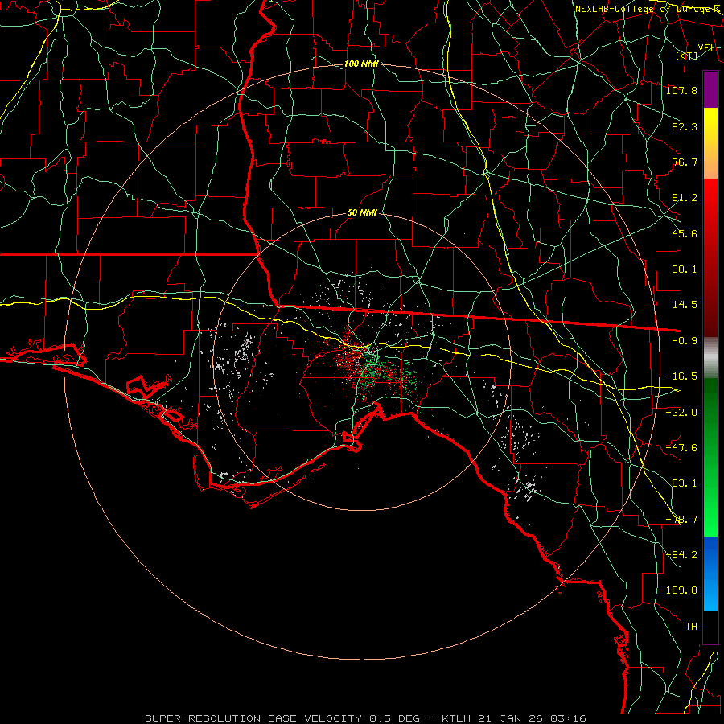Click the NEXLAB-College of DuPage credit text
724x724 pixels.
[648, 9]
